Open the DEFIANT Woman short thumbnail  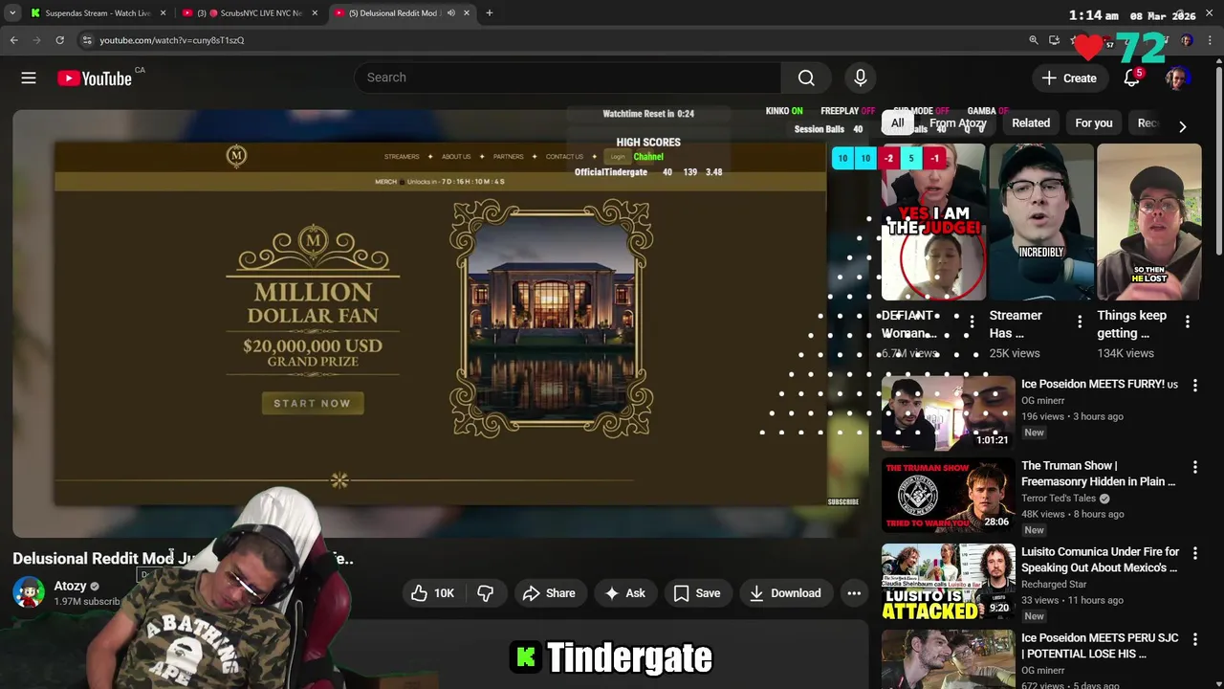[x=932, y=222]
